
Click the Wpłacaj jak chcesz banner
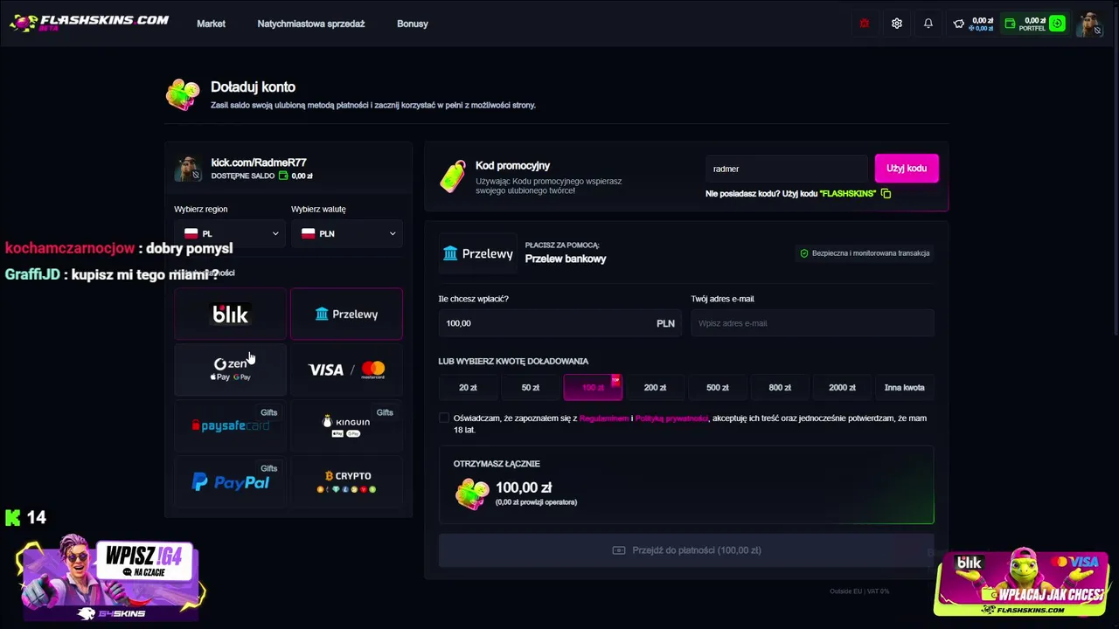pos(1022,582)
